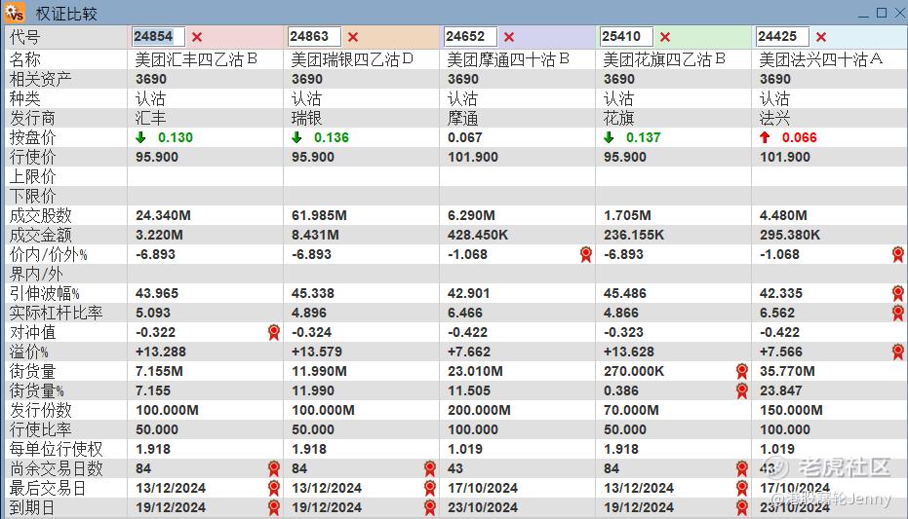Click the badge in 25410's 尚余交易日数 row
This screenshot has height=519, width=908.
click(742, 468)
